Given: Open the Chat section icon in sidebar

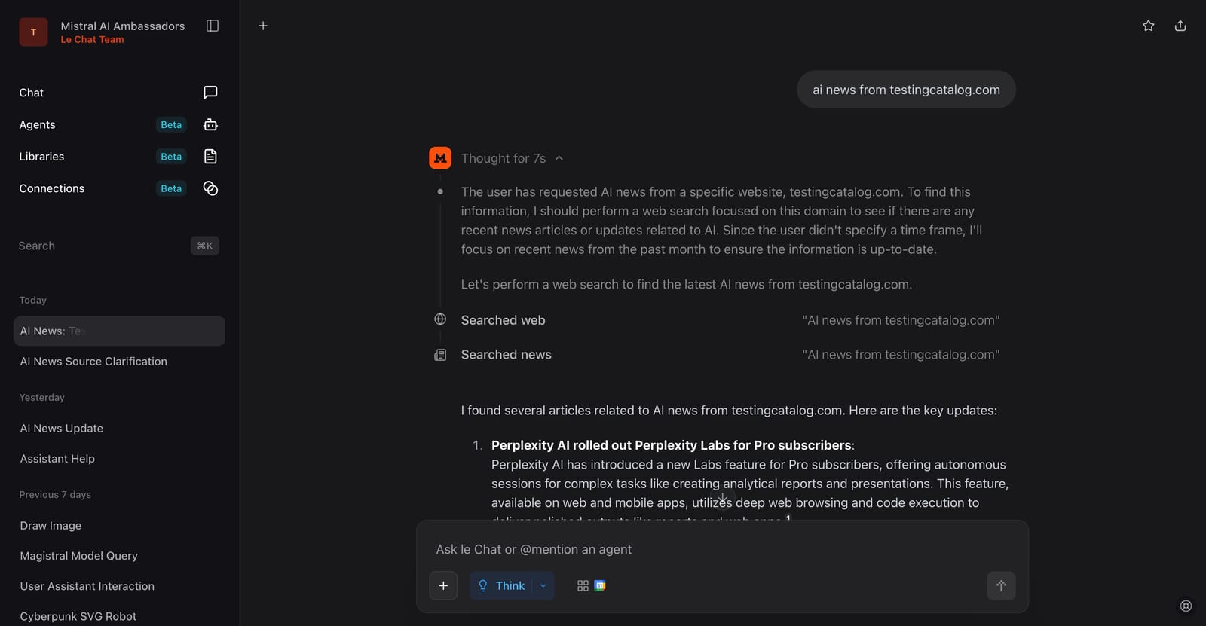Looking at the screenshot, I should 210,93.
